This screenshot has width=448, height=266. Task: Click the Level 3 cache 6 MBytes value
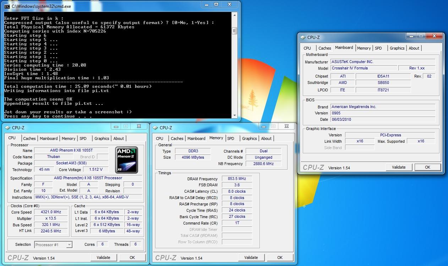point(107,231)
